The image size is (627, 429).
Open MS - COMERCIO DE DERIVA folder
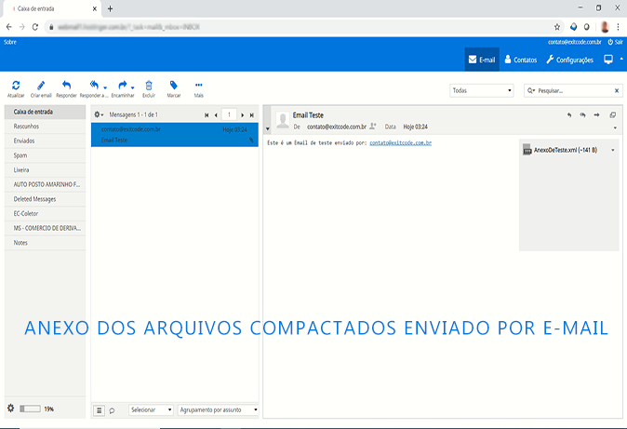[x=45, y=228]
